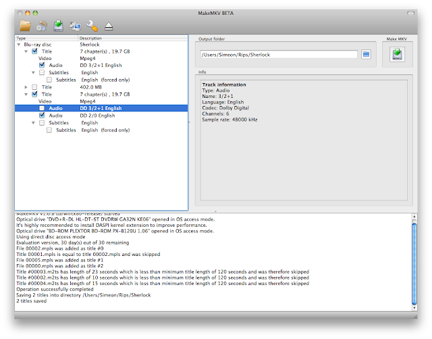
Task: Collapse Subtitles under the first title
Action: point(33,73)
